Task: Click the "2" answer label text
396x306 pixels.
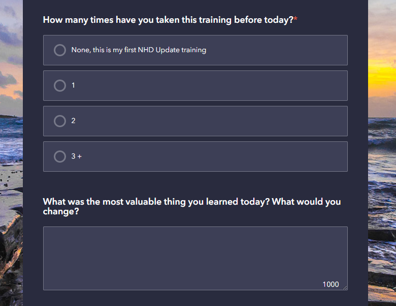Action: click(x=73, y=121)
